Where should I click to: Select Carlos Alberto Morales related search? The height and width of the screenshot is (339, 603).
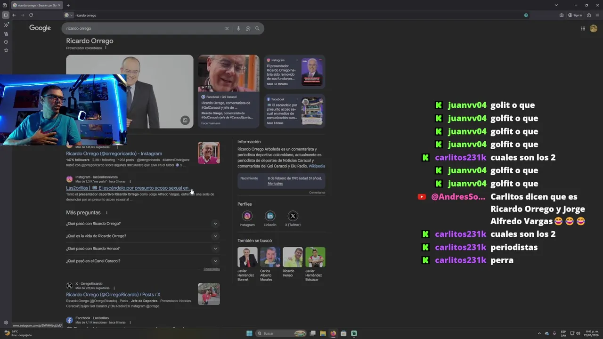[270, 264]
